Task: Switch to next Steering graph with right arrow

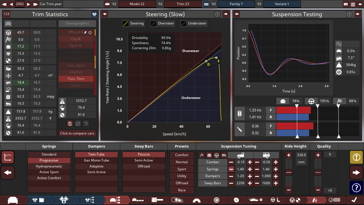Action: [226, 14]
